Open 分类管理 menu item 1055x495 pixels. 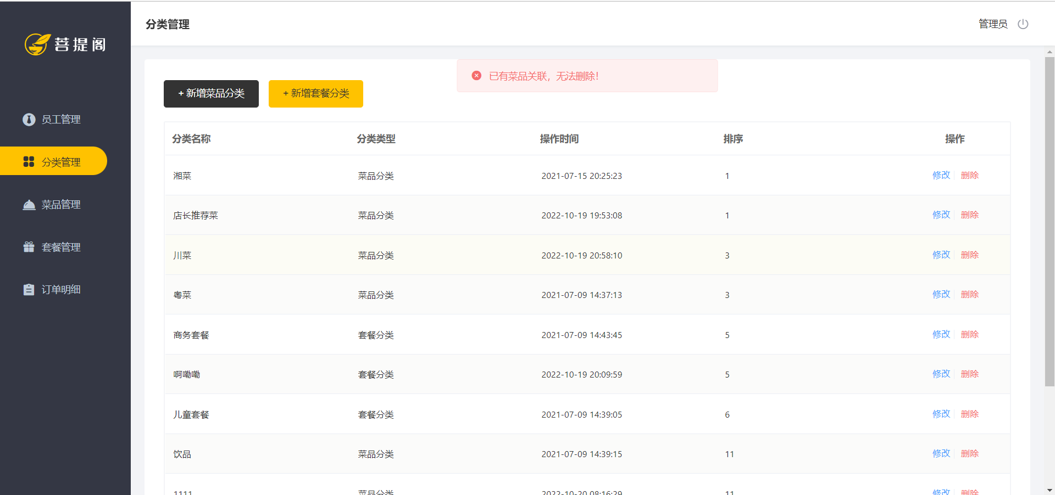click(53, 161)
